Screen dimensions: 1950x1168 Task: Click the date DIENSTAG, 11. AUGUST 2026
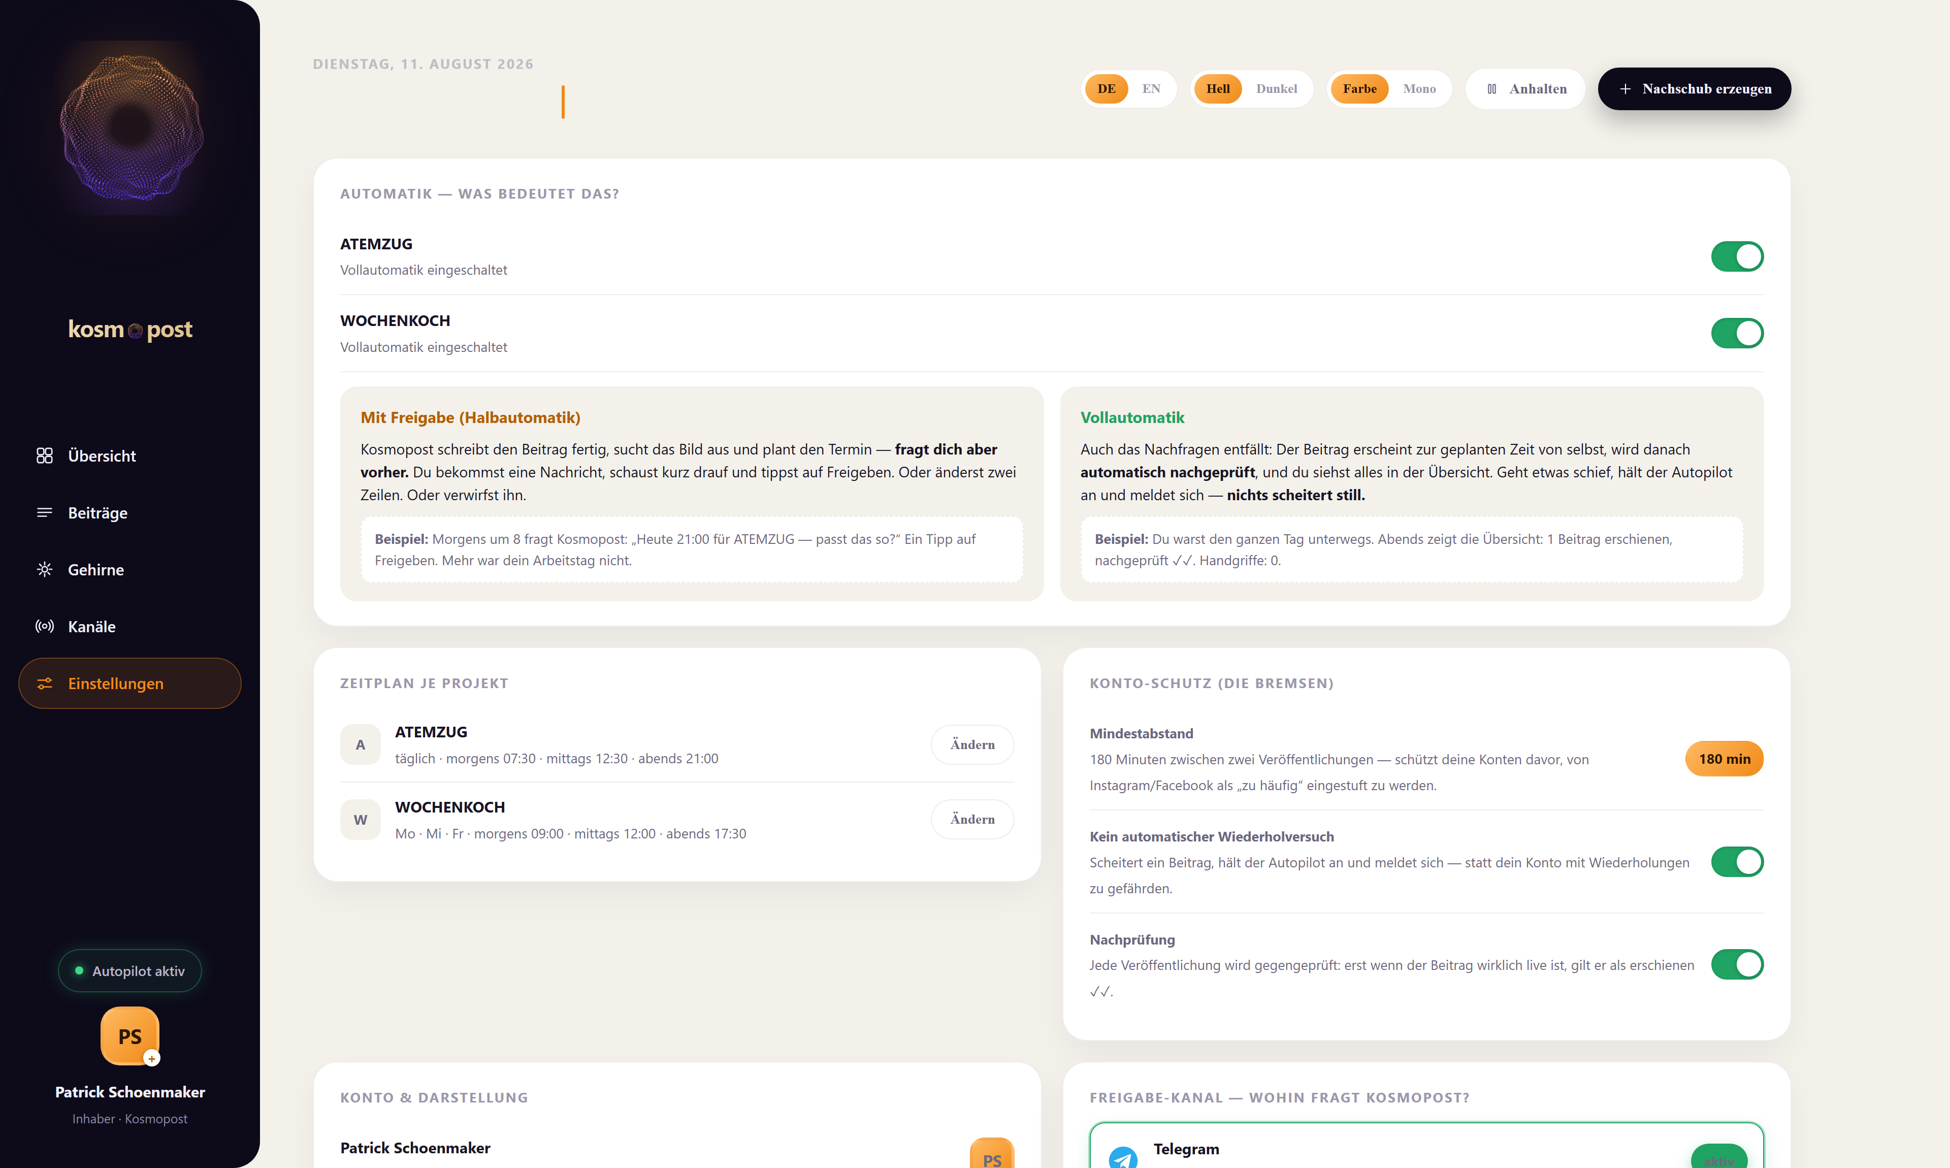(424, 64)
